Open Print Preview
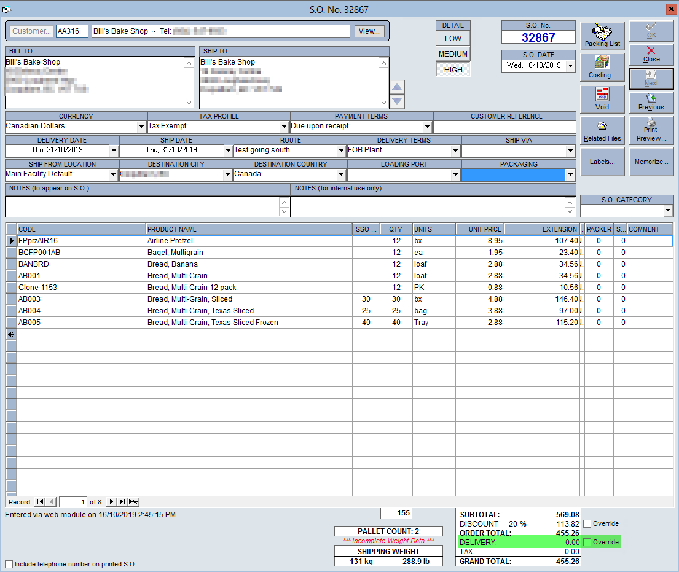 point(651,130)
